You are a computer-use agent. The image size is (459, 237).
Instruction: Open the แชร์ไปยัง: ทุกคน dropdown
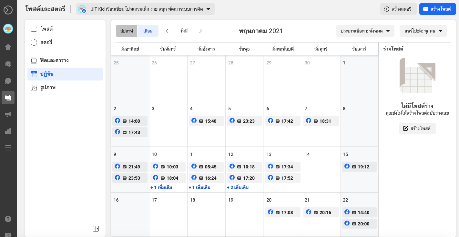[x=423, y=31]
